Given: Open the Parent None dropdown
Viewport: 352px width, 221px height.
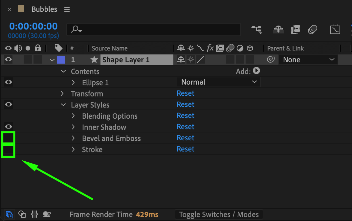Looking at the screenshot, I should [x=308, y=60].
